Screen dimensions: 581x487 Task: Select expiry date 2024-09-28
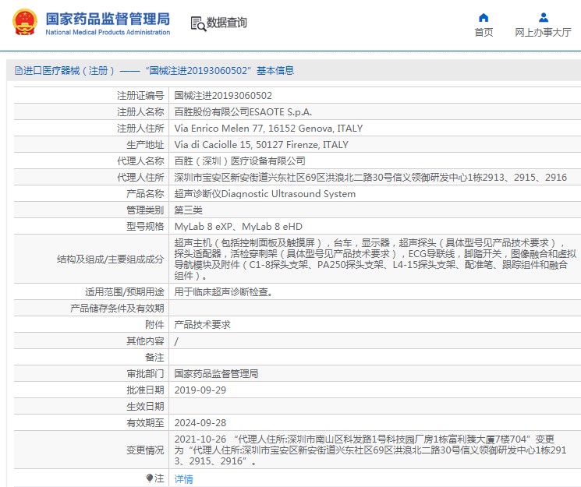pyautogui.click(x=200, y=422)
